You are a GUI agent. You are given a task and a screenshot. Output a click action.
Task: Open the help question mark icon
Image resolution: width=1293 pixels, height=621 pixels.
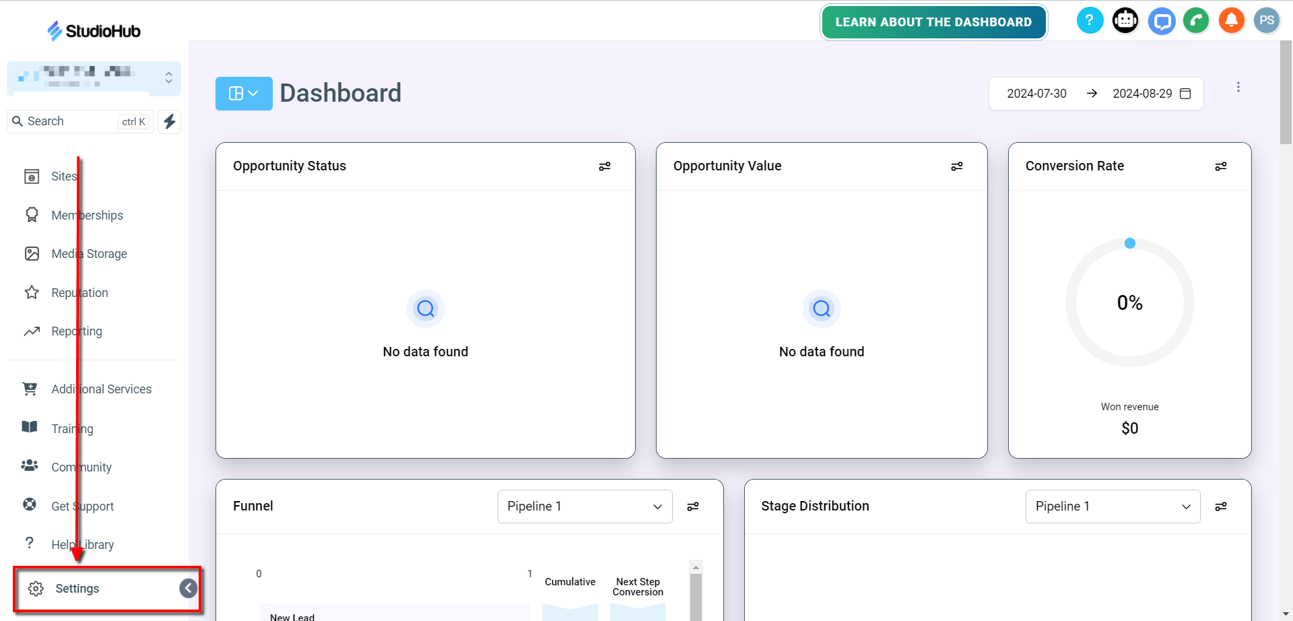coord(1090,21)
